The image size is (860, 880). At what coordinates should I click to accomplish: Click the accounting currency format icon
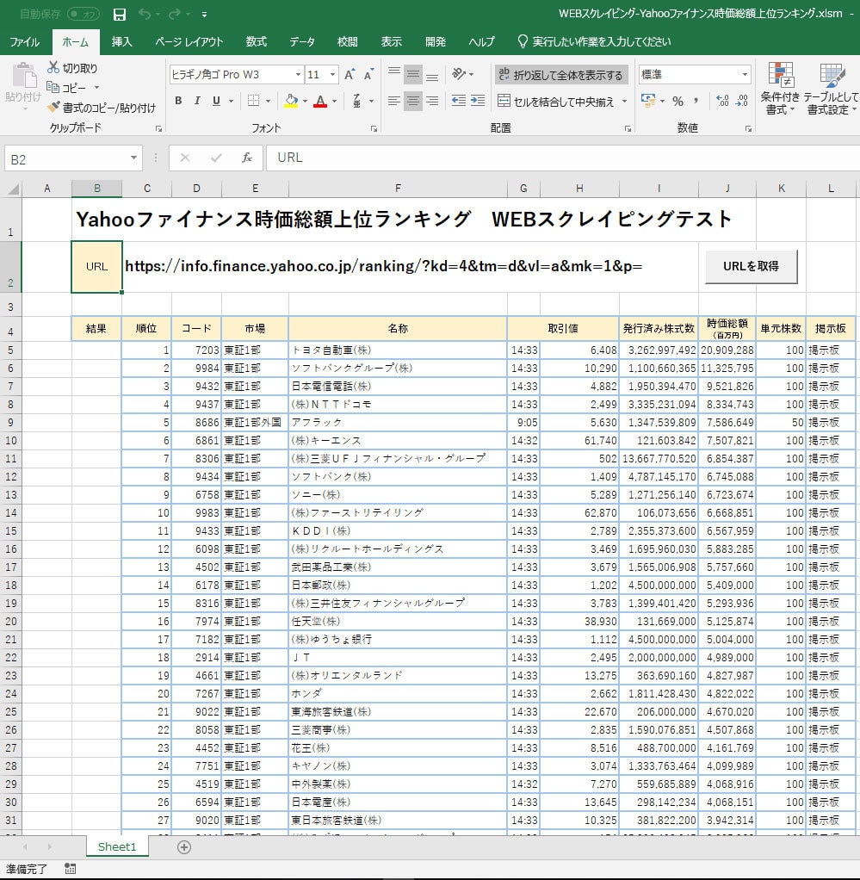pos(648,101)
